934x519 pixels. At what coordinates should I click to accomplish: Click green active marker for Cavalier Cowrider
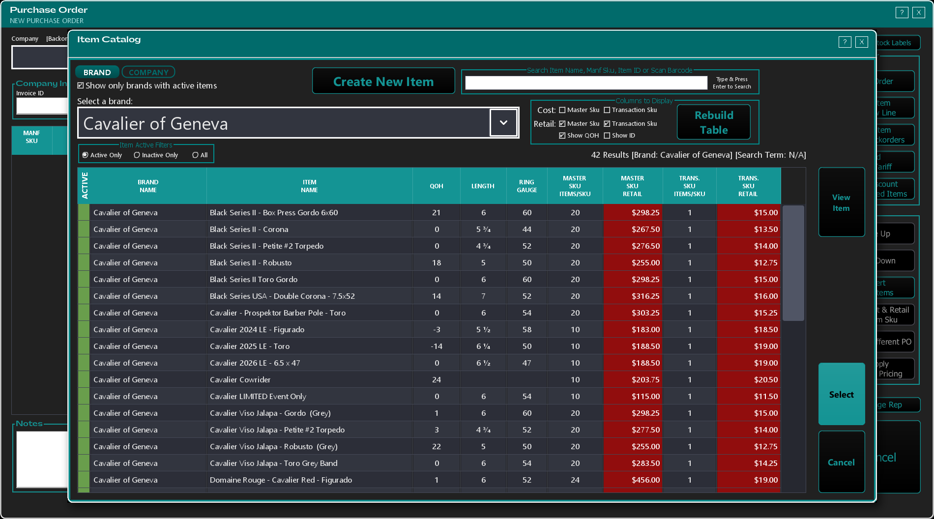84,379
